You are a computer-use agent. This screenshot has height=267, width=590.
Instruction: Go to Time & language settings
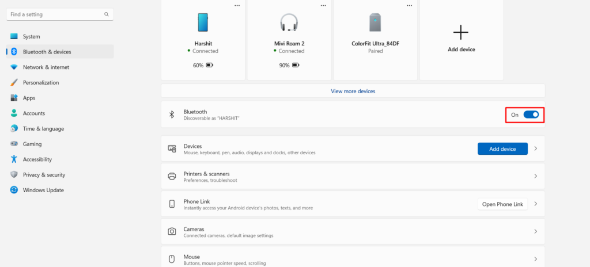click(x=43, y=129)
